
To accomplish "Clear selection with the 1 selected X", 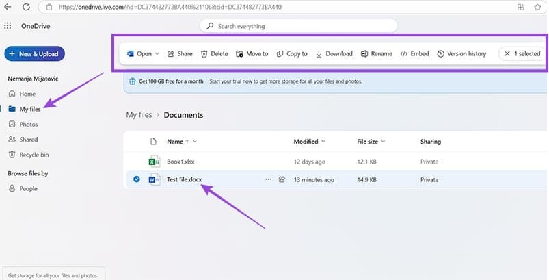I will [506, 53].
